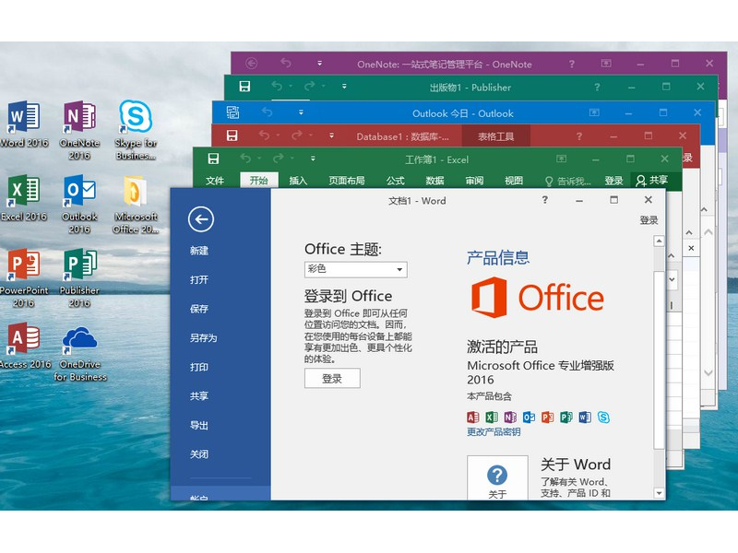Viewport: 738px width, 553px height.
Task: Switch to the Excel 审阅 tab
Action: (x=474, y=181)
